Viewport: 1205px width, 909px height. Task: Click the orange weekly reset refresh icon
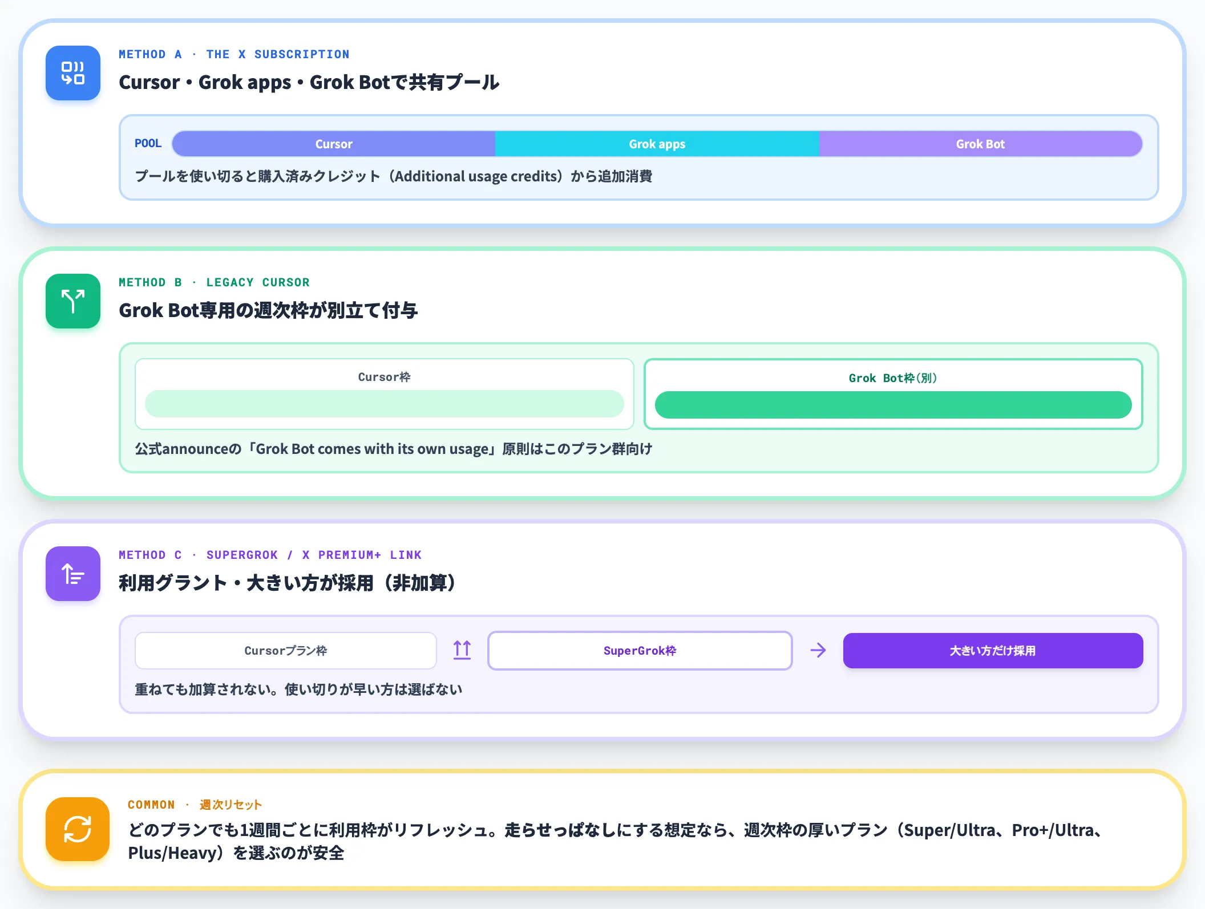[78, 829]
